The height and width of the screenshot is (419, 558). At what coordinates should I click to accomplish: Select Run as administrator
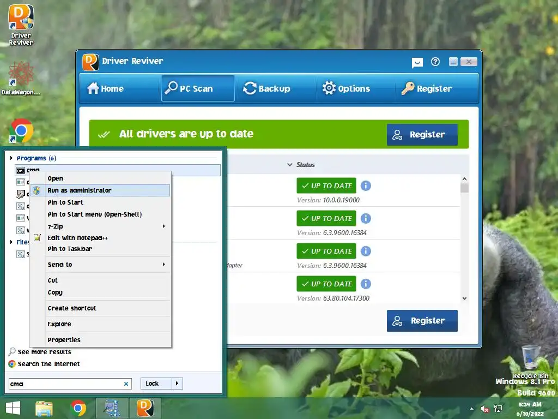tap(100, 190)
